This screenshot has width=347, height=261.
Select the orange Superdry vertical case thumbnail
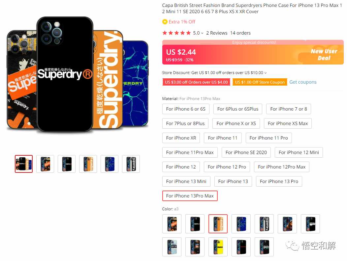(88, 164)
